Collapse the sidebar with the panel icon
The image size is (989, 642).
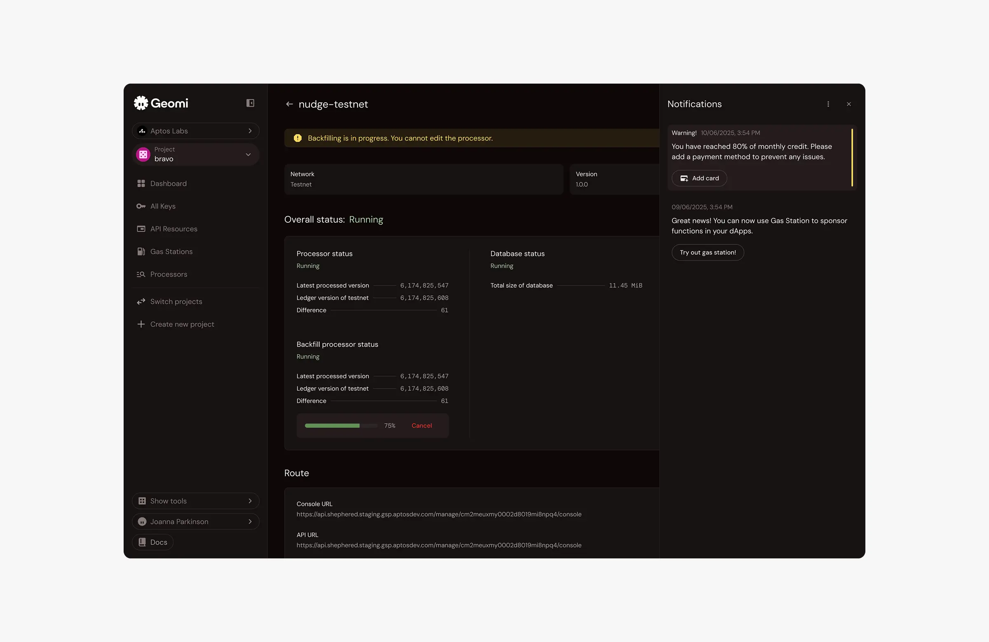coord(250,103)
